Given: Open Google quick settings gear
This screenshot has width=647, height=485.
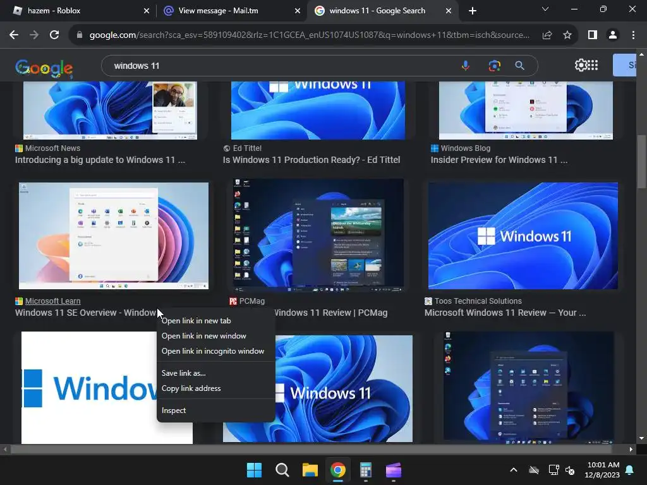Looking at the screenshot, I should [x=581, y=65].
